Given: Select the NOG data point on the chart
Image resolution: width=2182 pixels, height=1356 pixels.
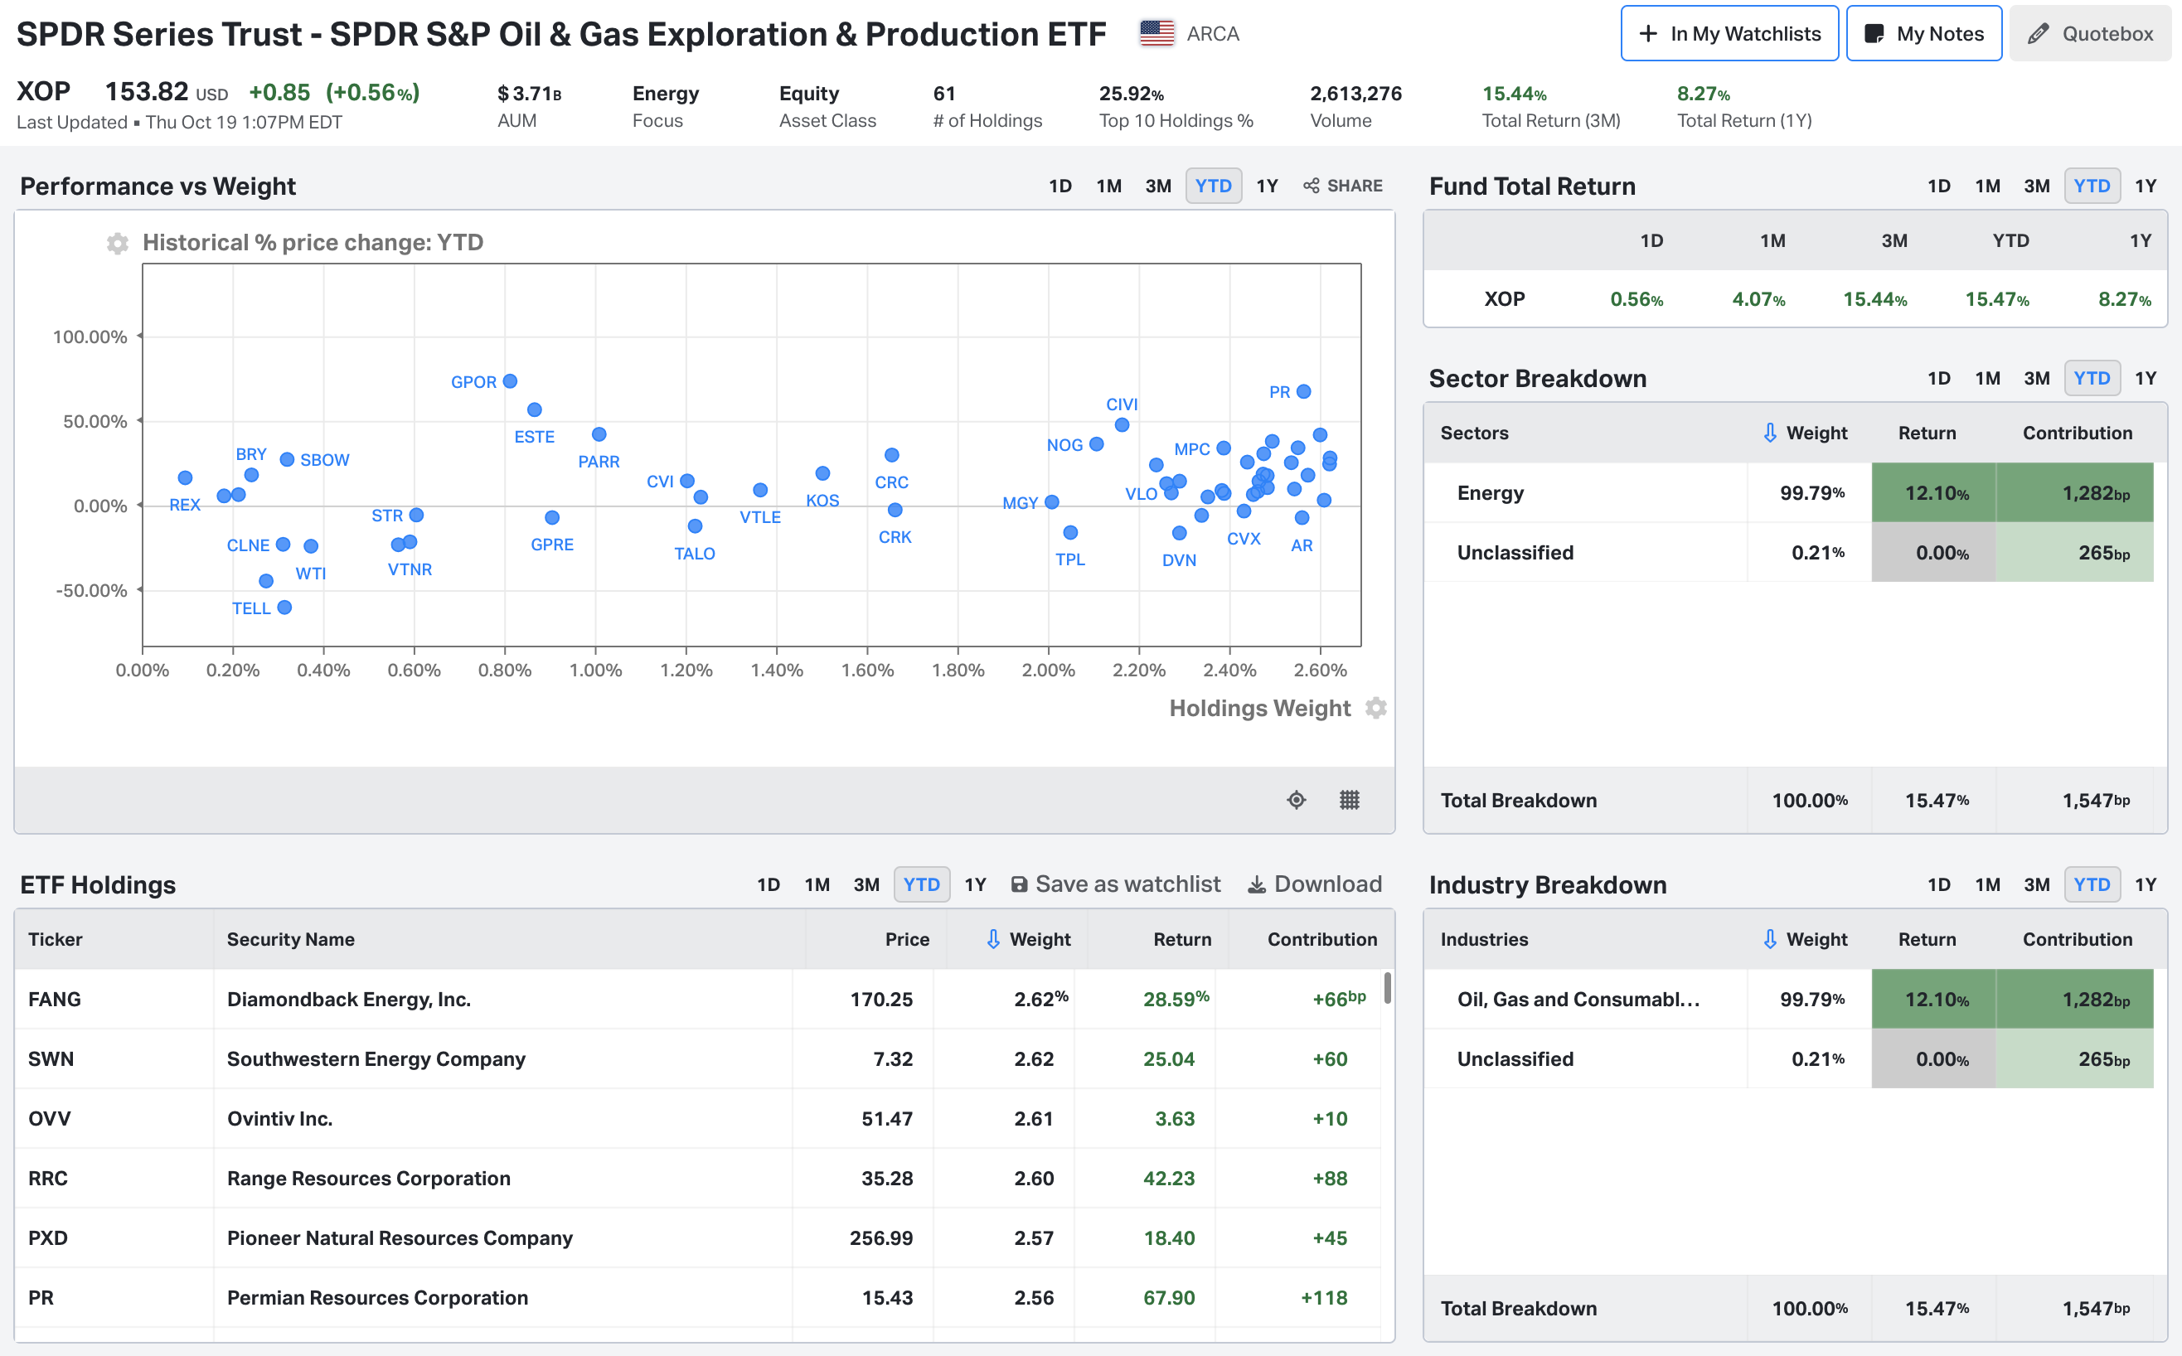Looking at the screenshot, I should click(x=1096, y=444).
